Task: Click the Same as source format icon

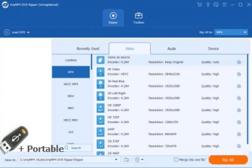Action: 100,60
